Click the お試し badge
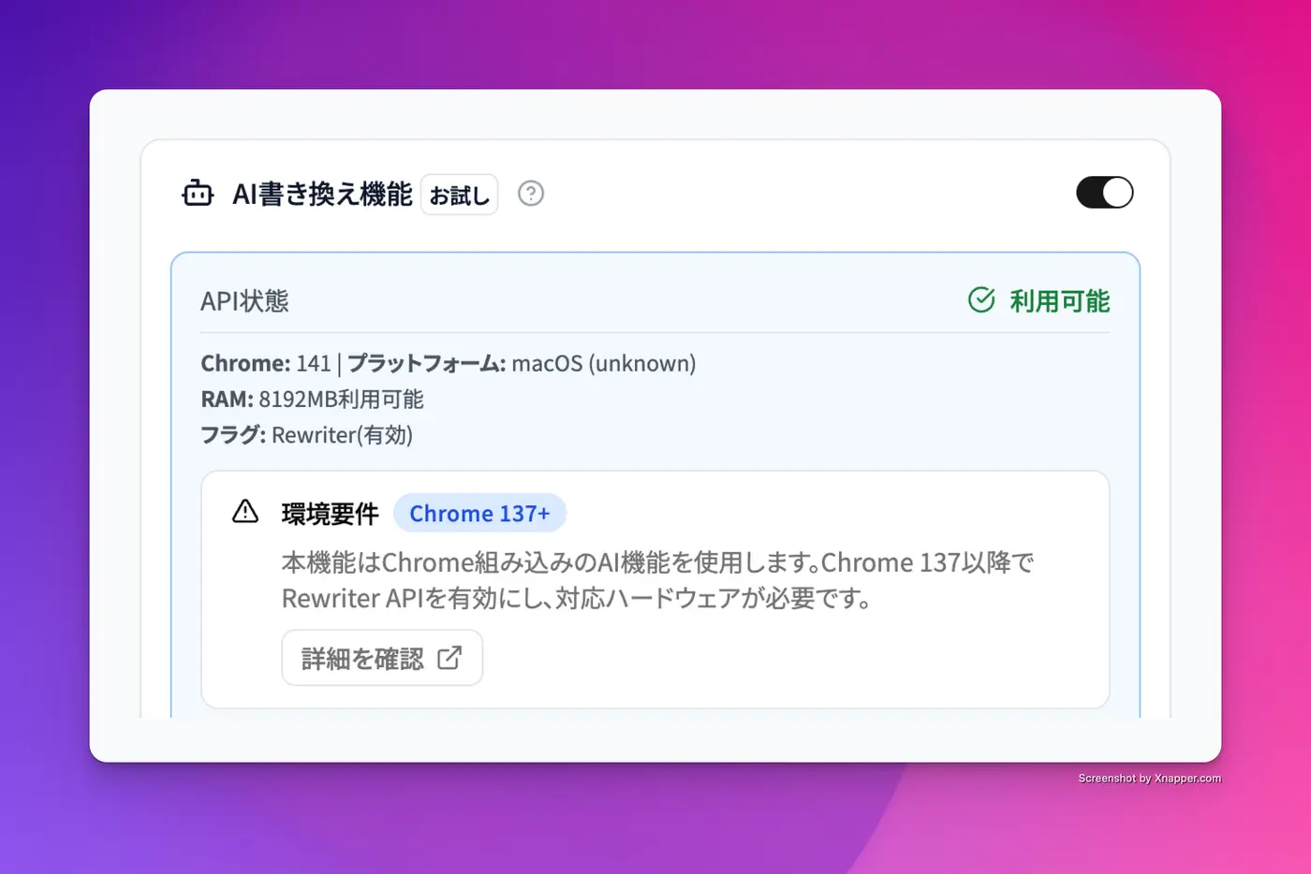Screen dimensions: 1311x874 (459, 195)
